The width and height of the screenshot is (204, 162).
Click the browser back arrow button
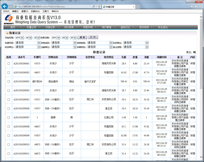tap(5, 6)
